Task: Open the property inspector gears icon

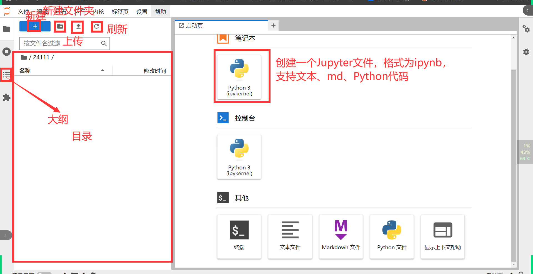Action: (x=526, y=29)
